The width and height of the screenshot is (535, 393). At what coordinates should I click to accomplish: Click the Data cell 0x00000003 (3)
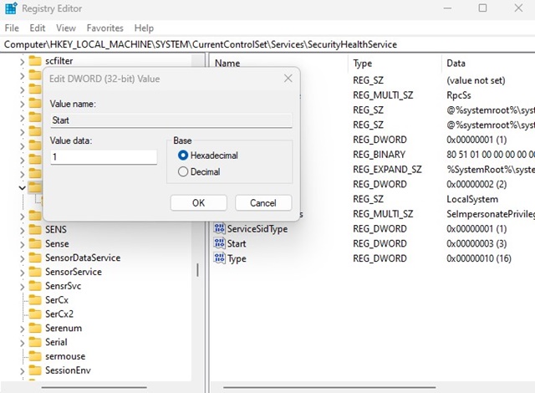(476, 243)
